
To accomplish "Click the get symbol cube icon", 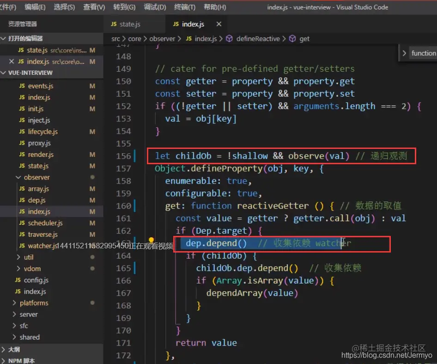I will [x=292, y=38].
